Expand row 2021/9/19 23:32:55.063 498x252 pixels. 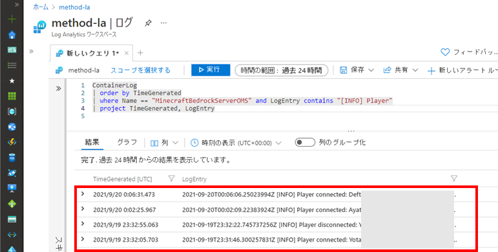tap(83, 224)
